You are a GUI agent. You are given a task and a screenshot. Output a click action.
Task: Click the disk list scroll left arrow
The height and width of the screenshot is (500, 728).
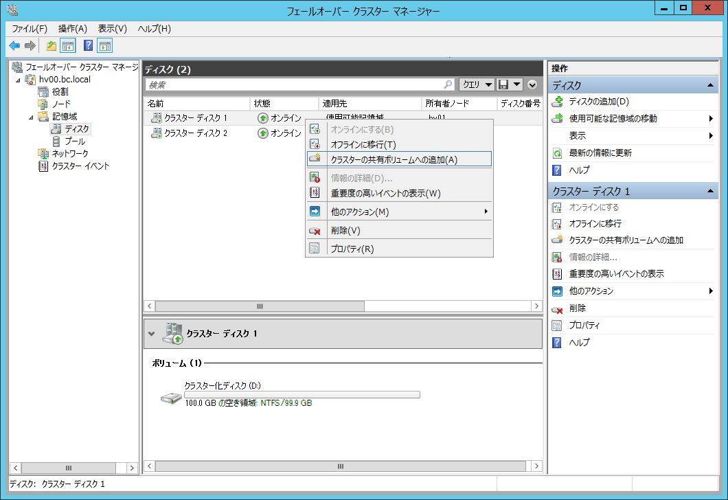[x=150, y=306]
